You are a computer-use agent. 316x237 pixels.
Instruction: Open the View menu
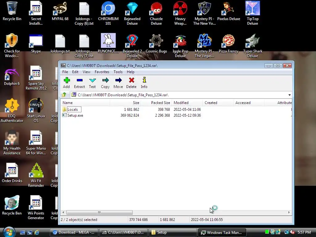tap(86, 72)
